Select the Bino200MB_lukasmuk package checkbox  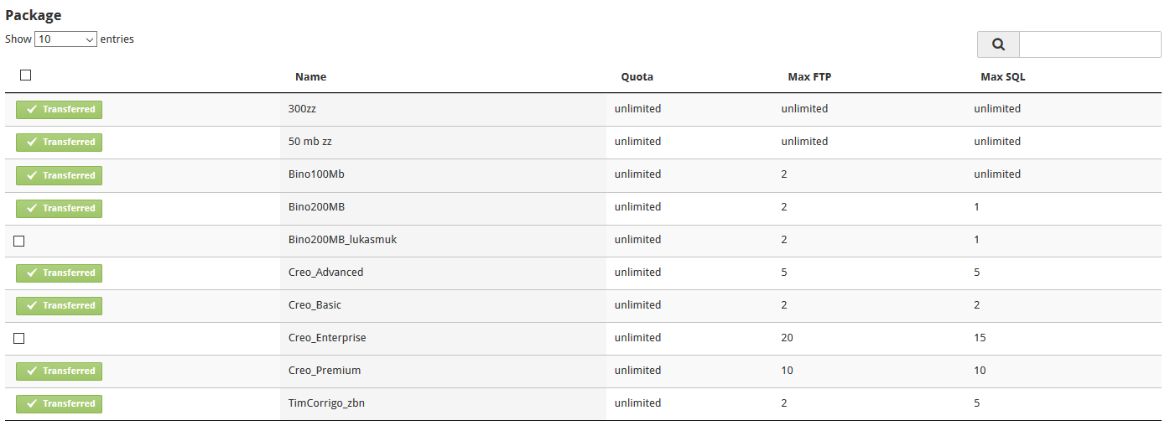pos(19,241)
